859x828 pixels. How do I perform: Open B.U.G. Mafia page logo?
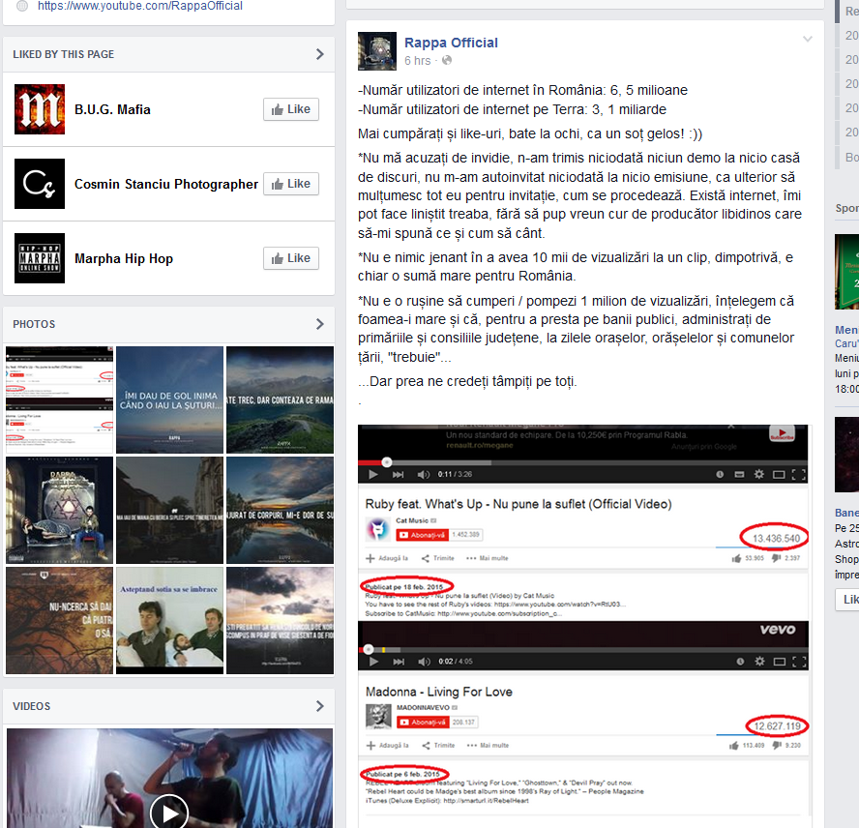point(40,109)
